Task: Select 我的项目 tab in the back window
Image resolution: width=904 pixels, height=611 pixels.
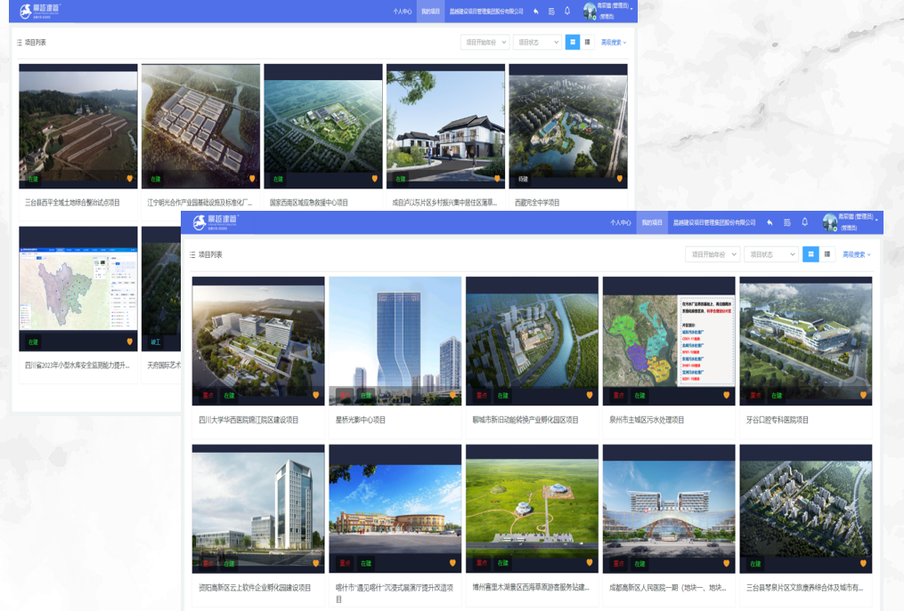Action: coord(429,12)
